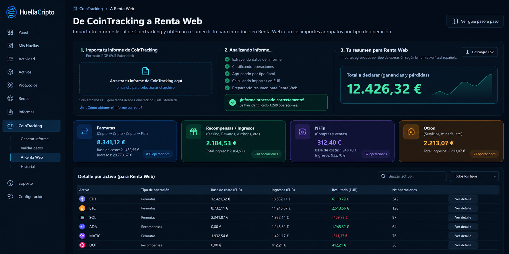509x254 pixels.
Task: Click the 12.426,32 € total amount
Action: 384,89
